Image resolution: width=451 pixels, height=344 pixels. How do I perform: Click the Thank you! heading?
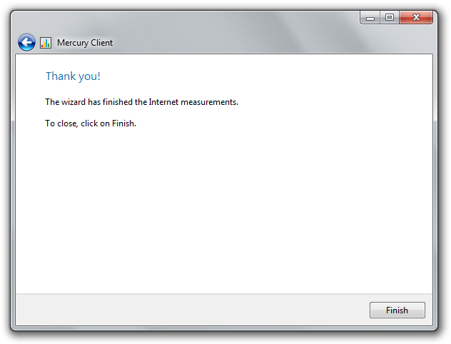73,76
